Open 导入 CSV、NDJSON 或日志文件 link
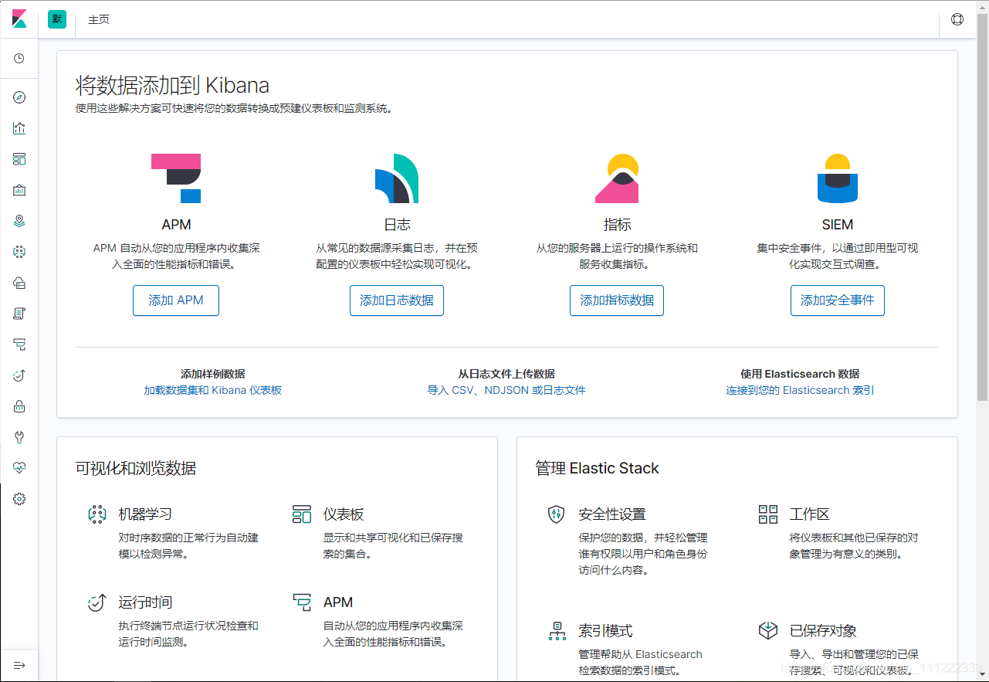Viewport: 989px width, 682px height. pyautogui.click(x=506, y=390)
